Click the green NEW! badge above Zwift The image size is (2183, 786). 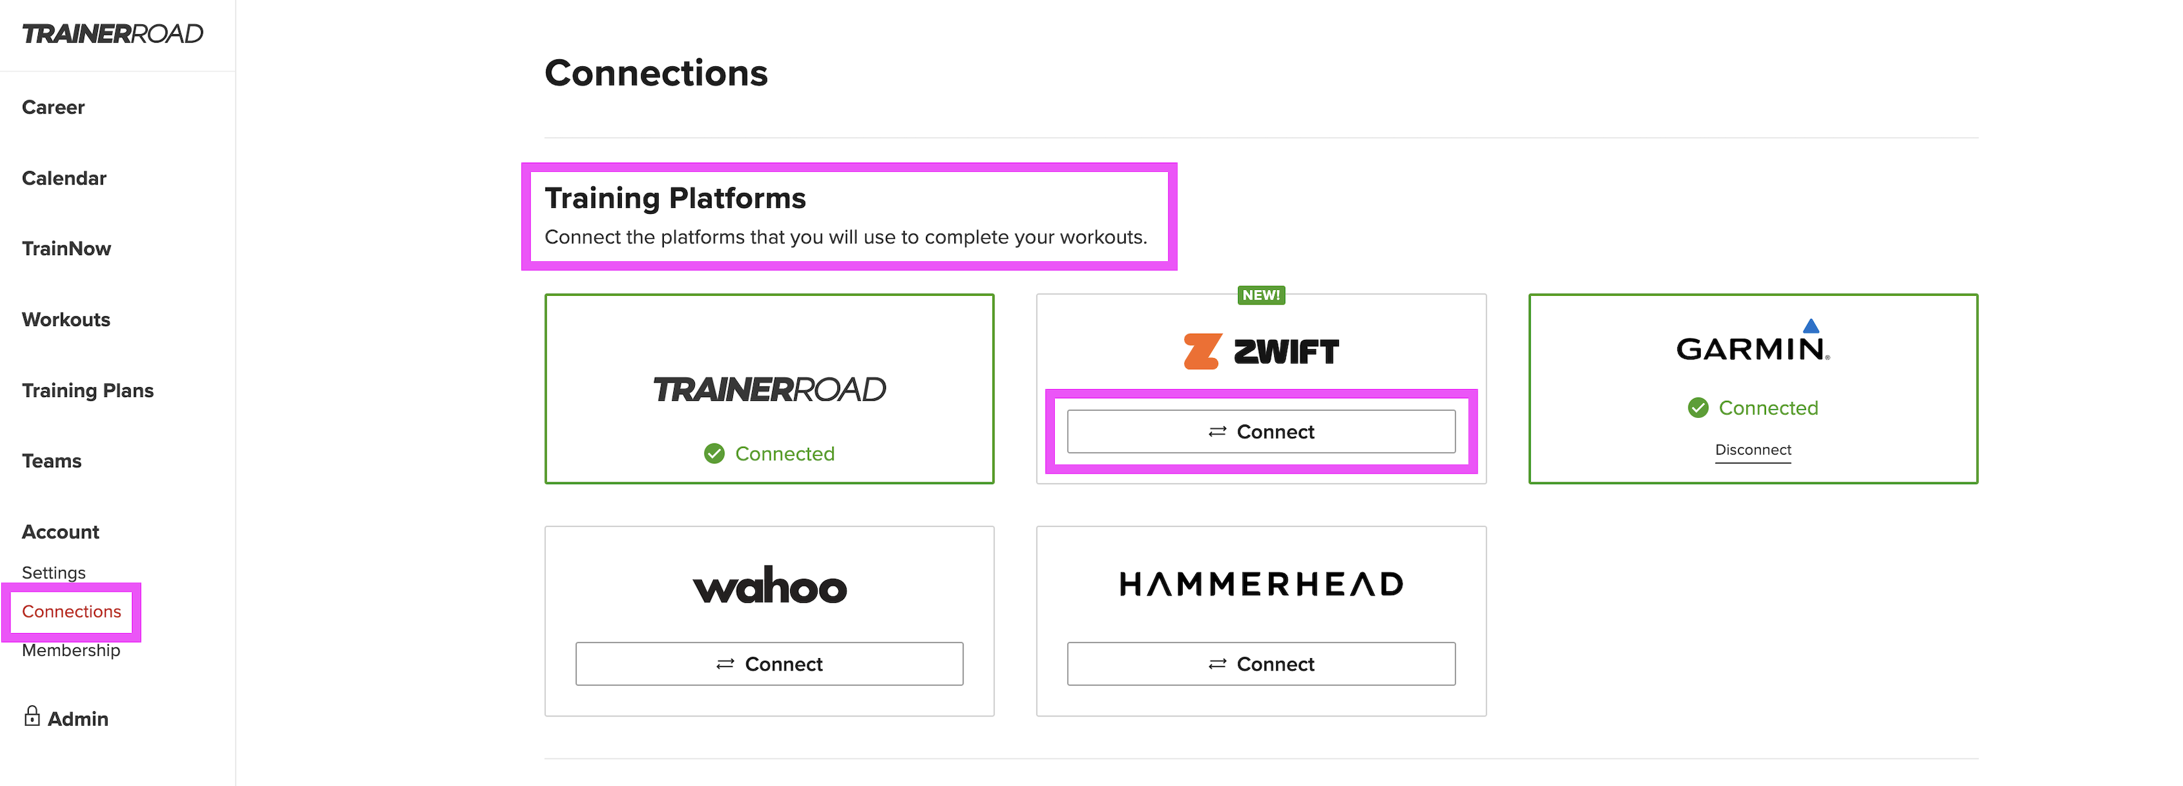(x=1261, y=295)
